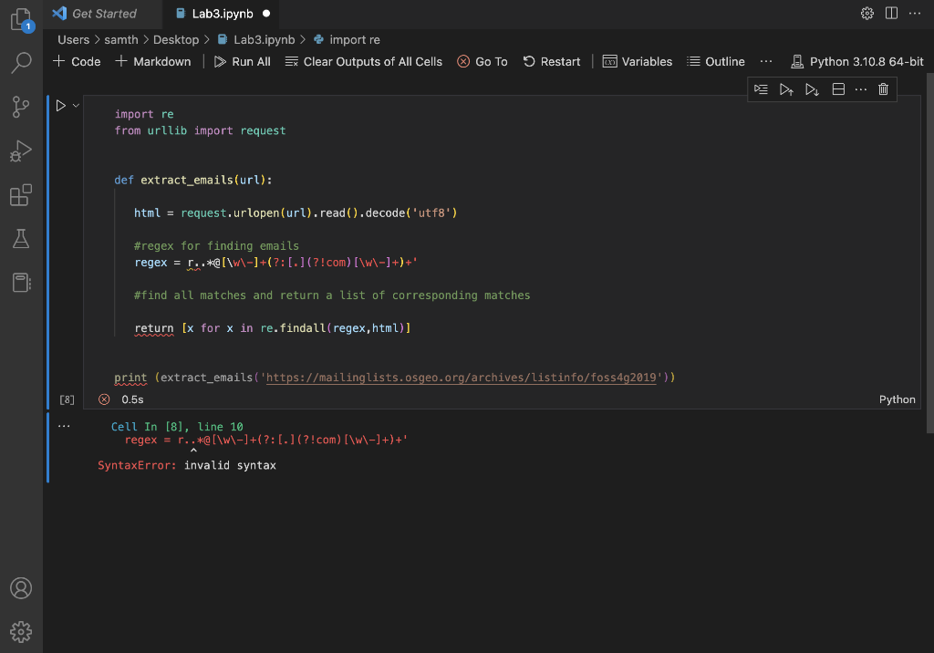Restart the kernel

point(552,61)
